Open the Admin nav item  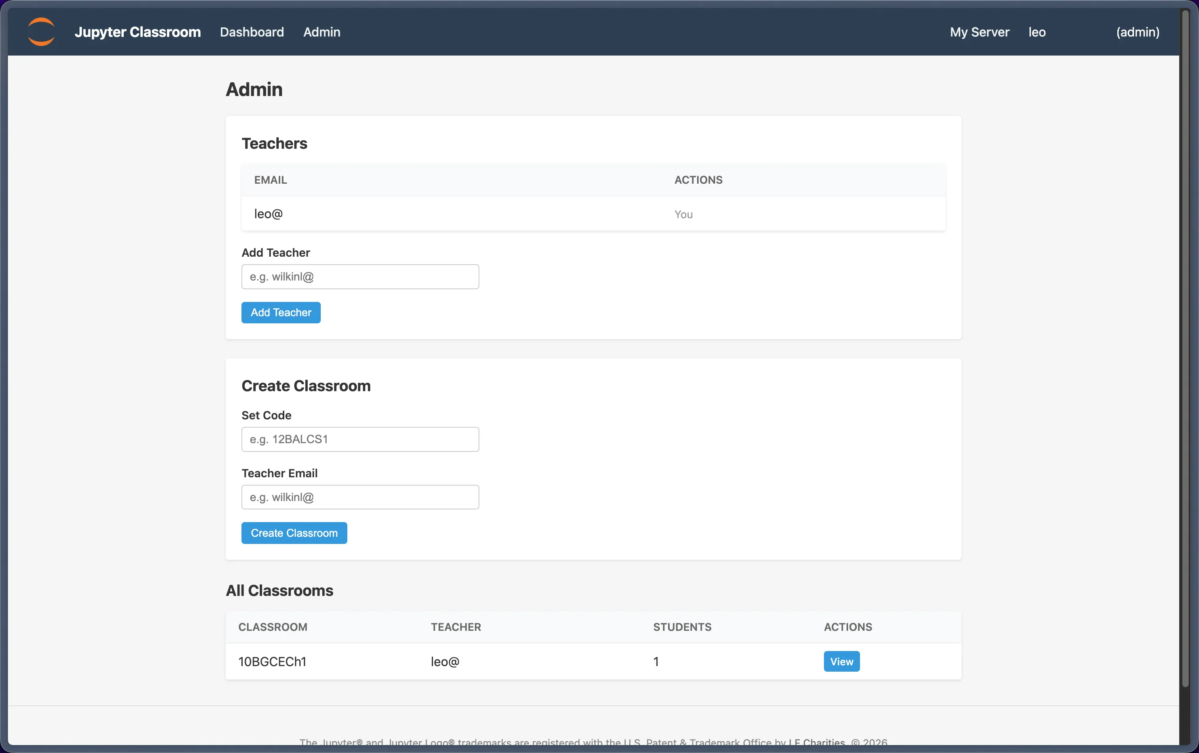point(322,32)
